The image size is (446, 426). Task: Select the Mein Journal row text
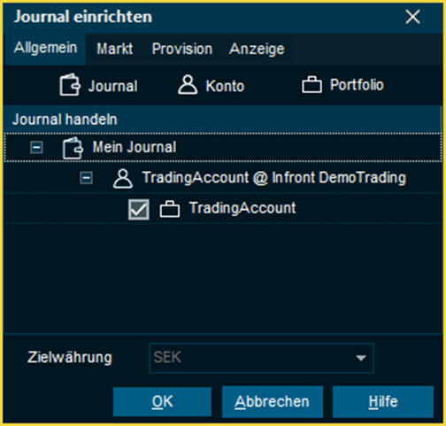pos(135,147)
